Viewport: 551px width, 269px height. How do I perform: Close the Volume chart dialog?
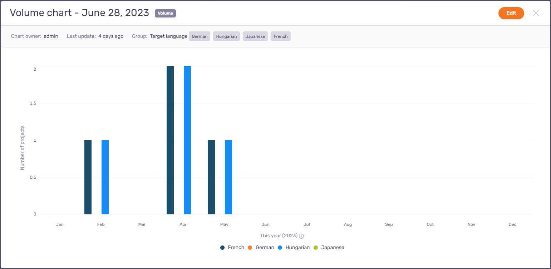pos(536,13)
